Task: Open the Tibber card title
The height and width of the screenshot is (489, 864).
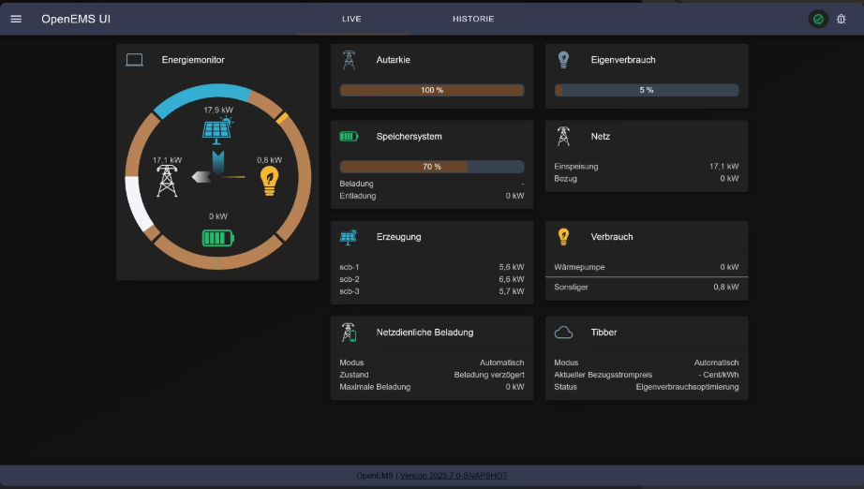Action: point(603,333)
